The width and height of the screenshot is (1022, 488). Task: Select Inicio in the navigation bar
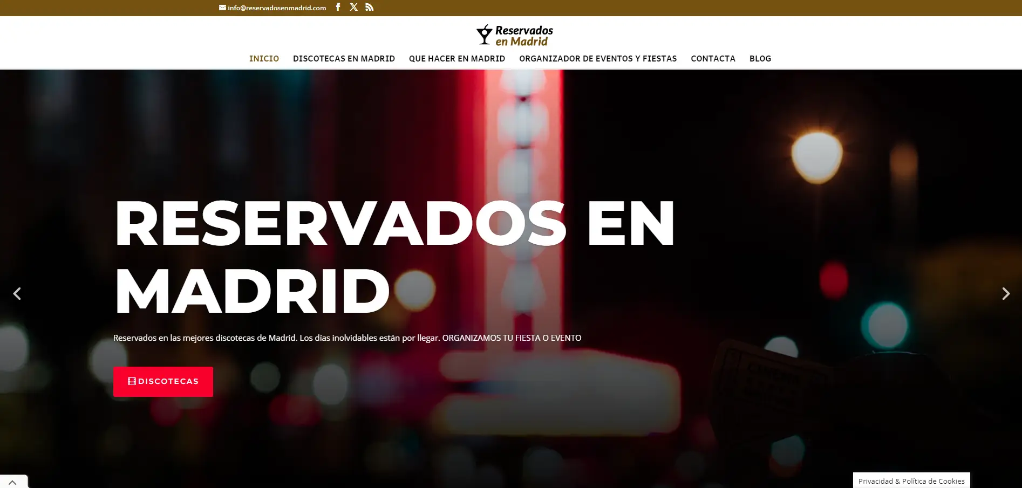(264, 59)
